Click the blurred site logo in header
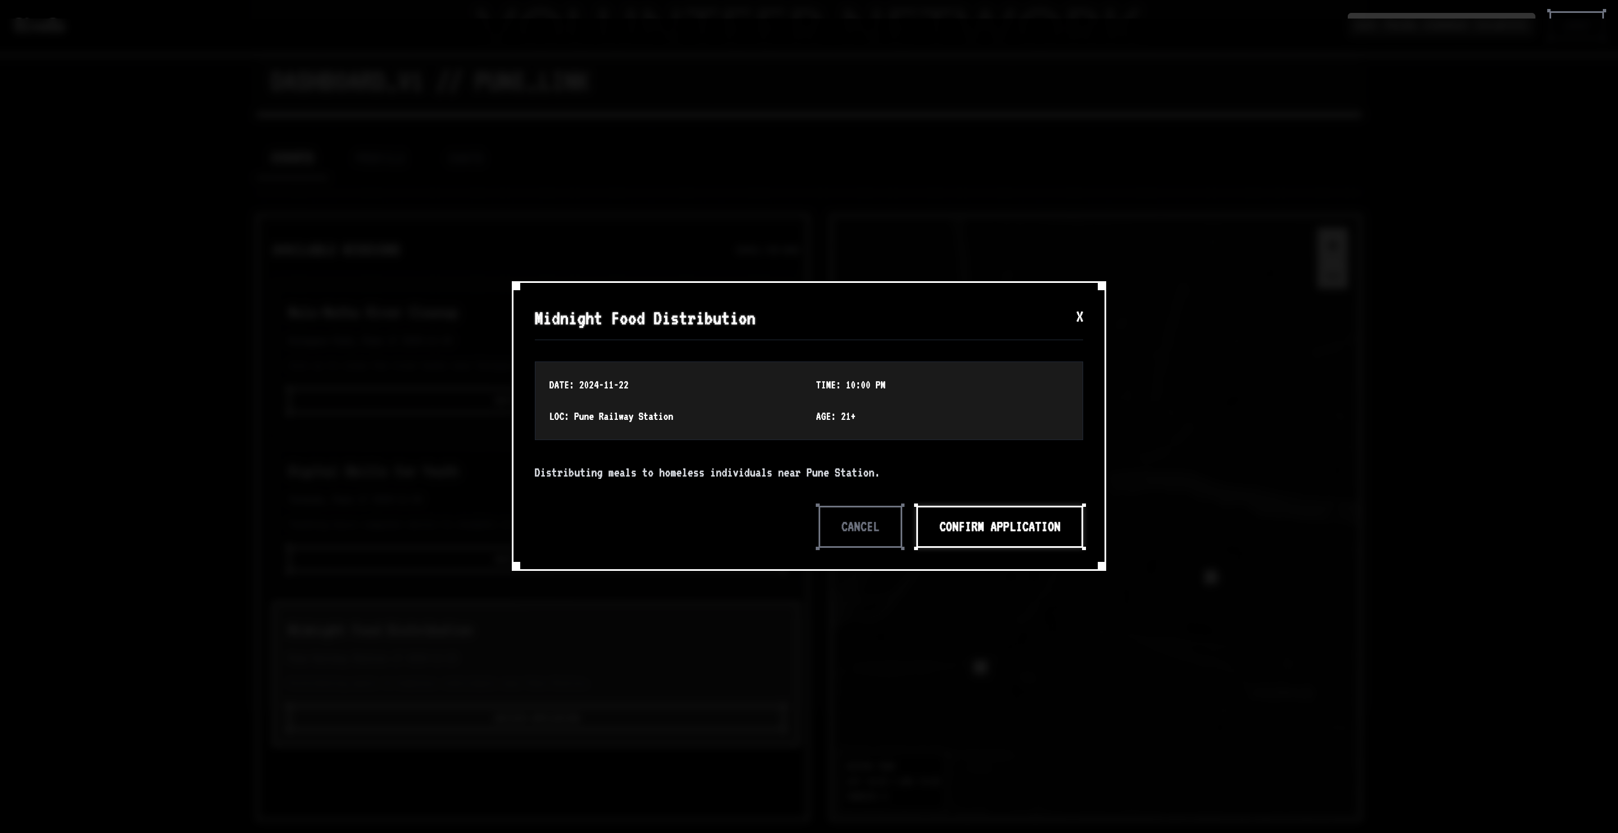 (x=39, y=26)
